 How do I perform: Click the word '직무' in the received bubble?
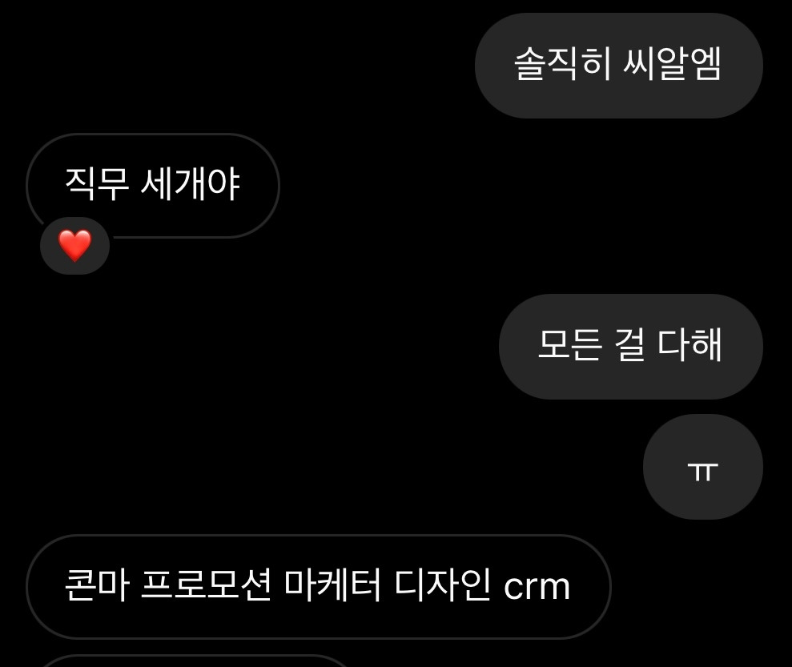pyautogui.click(x=96, y=184)
